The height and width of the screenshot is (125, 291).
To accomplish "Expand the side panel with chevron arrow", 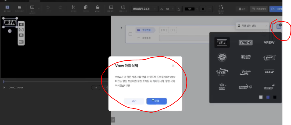I will coord(113,120).
